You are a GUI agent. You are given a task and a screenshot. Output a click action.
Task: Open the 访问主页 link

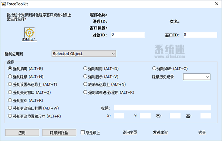point(130,133)
